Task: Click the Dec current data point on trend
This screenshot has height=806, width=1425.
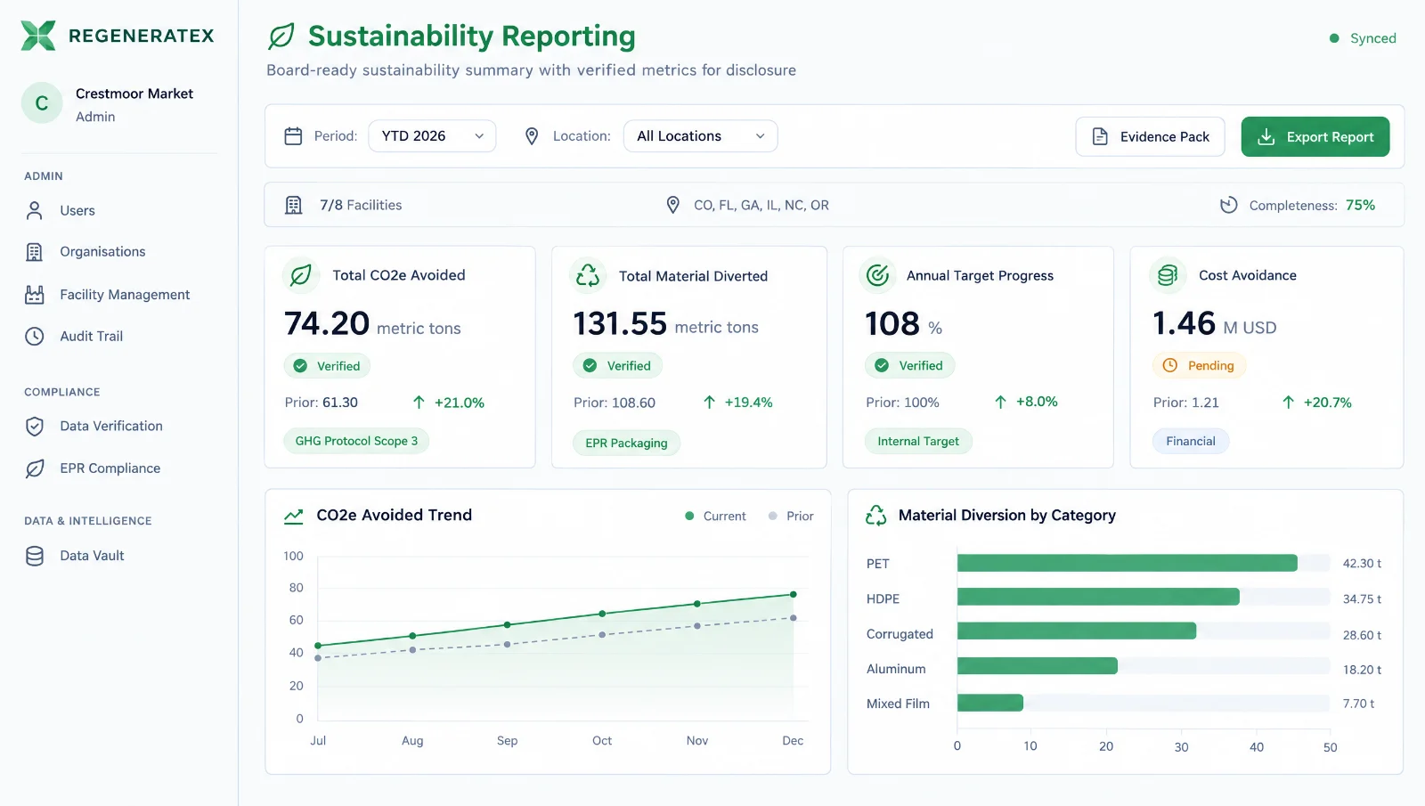Action: [x=793, y=594]
